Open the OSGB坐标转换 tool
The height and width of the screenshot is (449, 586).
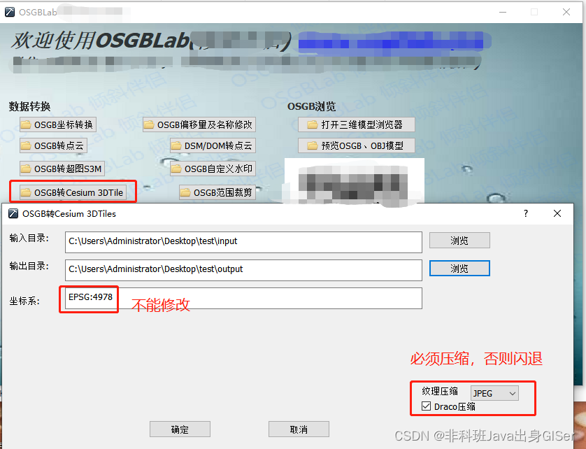58,124
